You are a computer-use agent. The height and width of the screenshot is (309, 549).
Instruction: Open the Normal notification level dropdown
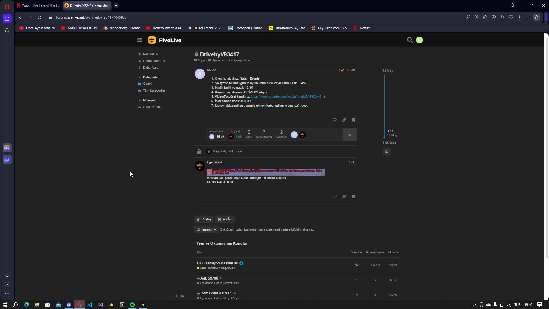point(206,229)
